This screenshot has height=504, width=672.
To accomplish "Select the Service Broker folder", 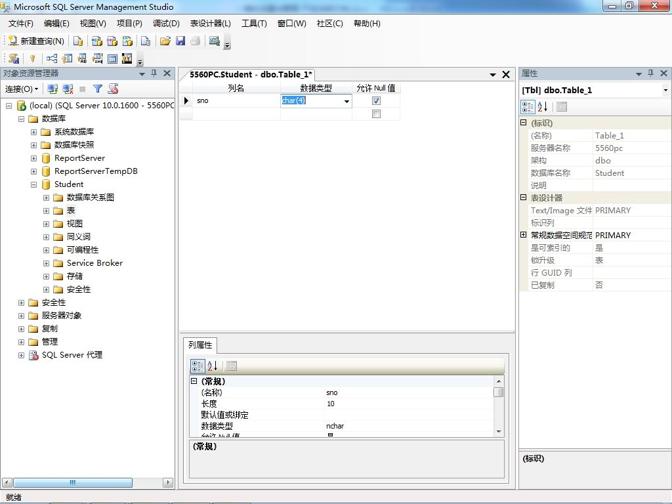I will pyautogui.click(x=94, y=263).
